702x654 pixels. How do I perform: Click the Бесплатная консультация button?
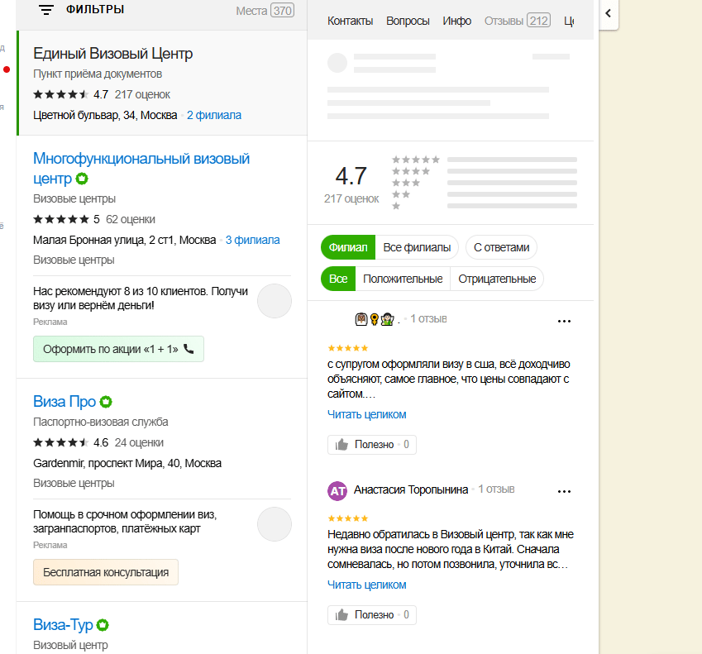(106, 572)
